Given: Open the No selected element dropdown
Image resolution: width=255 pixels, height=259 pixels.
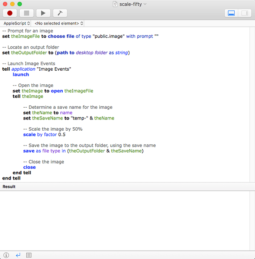Looking at the screenshot, I should 59,23.
